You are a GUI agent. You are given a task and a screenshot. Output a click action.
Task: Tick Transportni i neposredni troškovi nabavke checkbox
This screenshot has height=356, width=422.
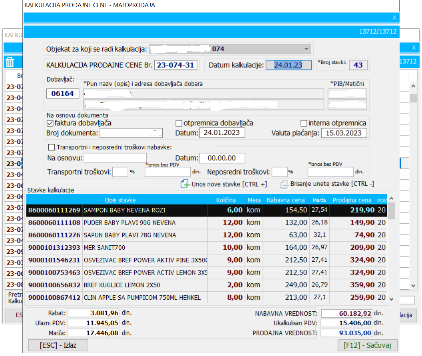(52, 147)
